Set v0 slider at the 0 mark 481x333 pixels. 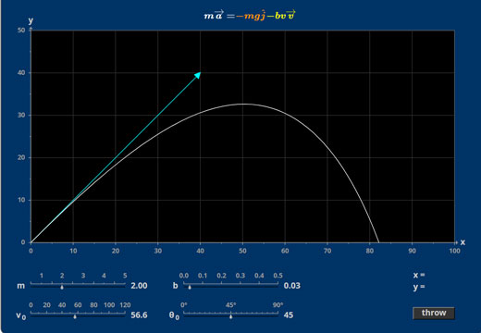point(31,314)
